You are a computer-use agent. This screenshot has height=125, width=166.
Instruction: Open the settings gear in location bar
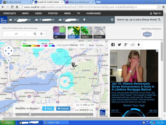tap(112, 20)
